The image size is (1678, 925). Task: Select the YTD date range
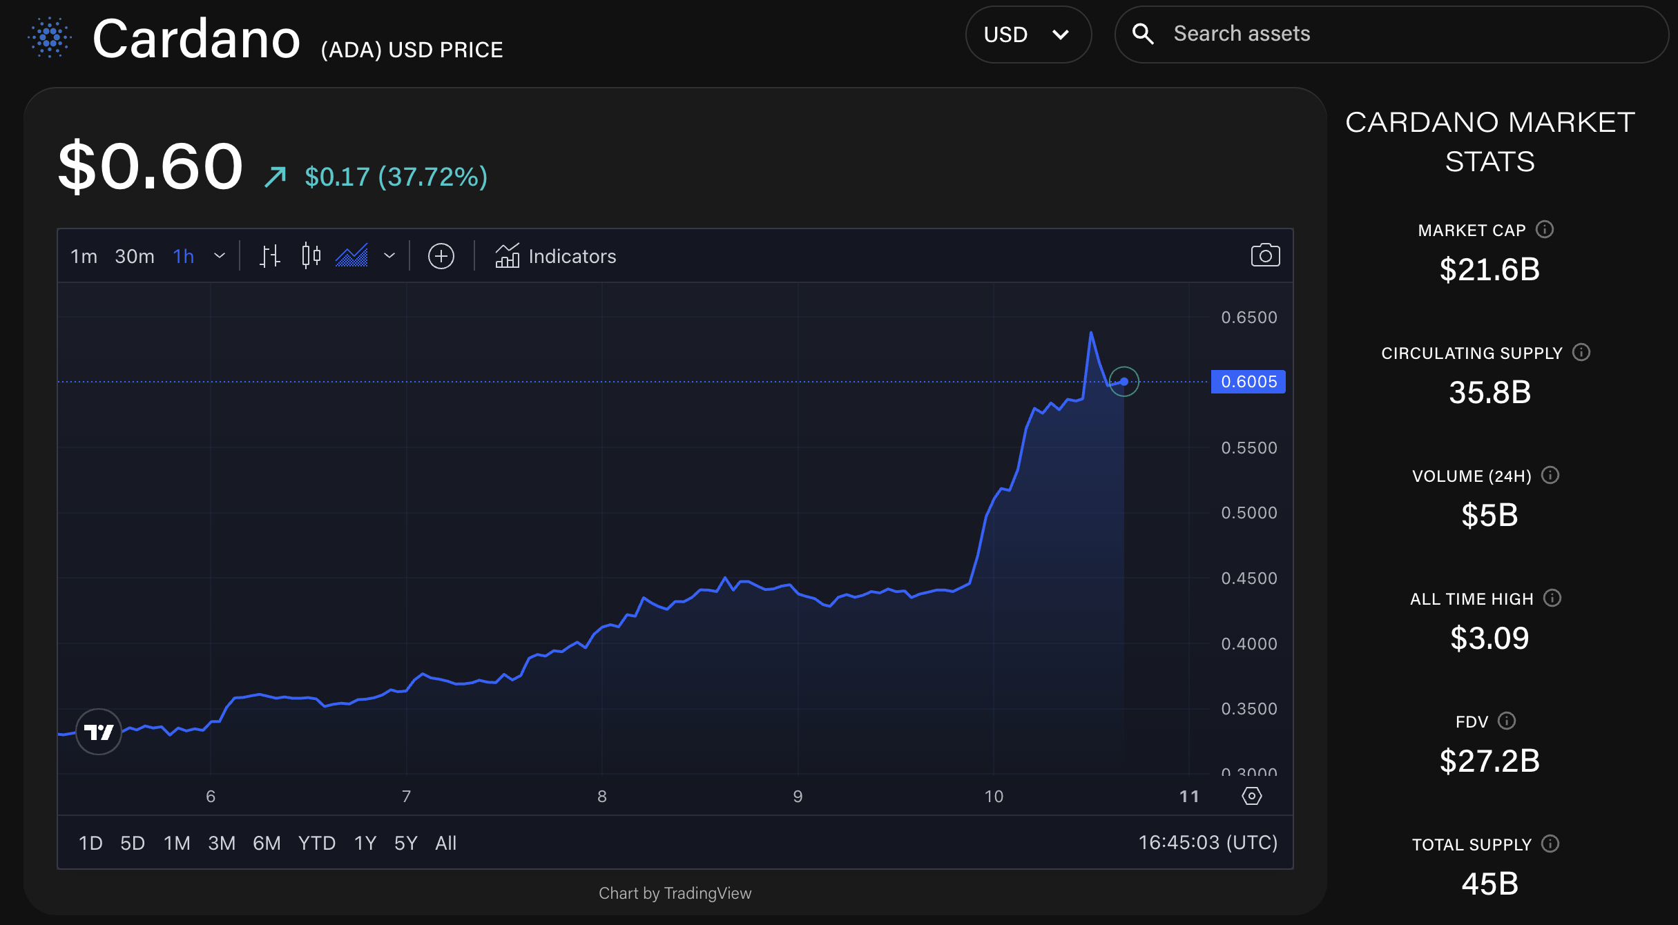(x=317, y=843)
